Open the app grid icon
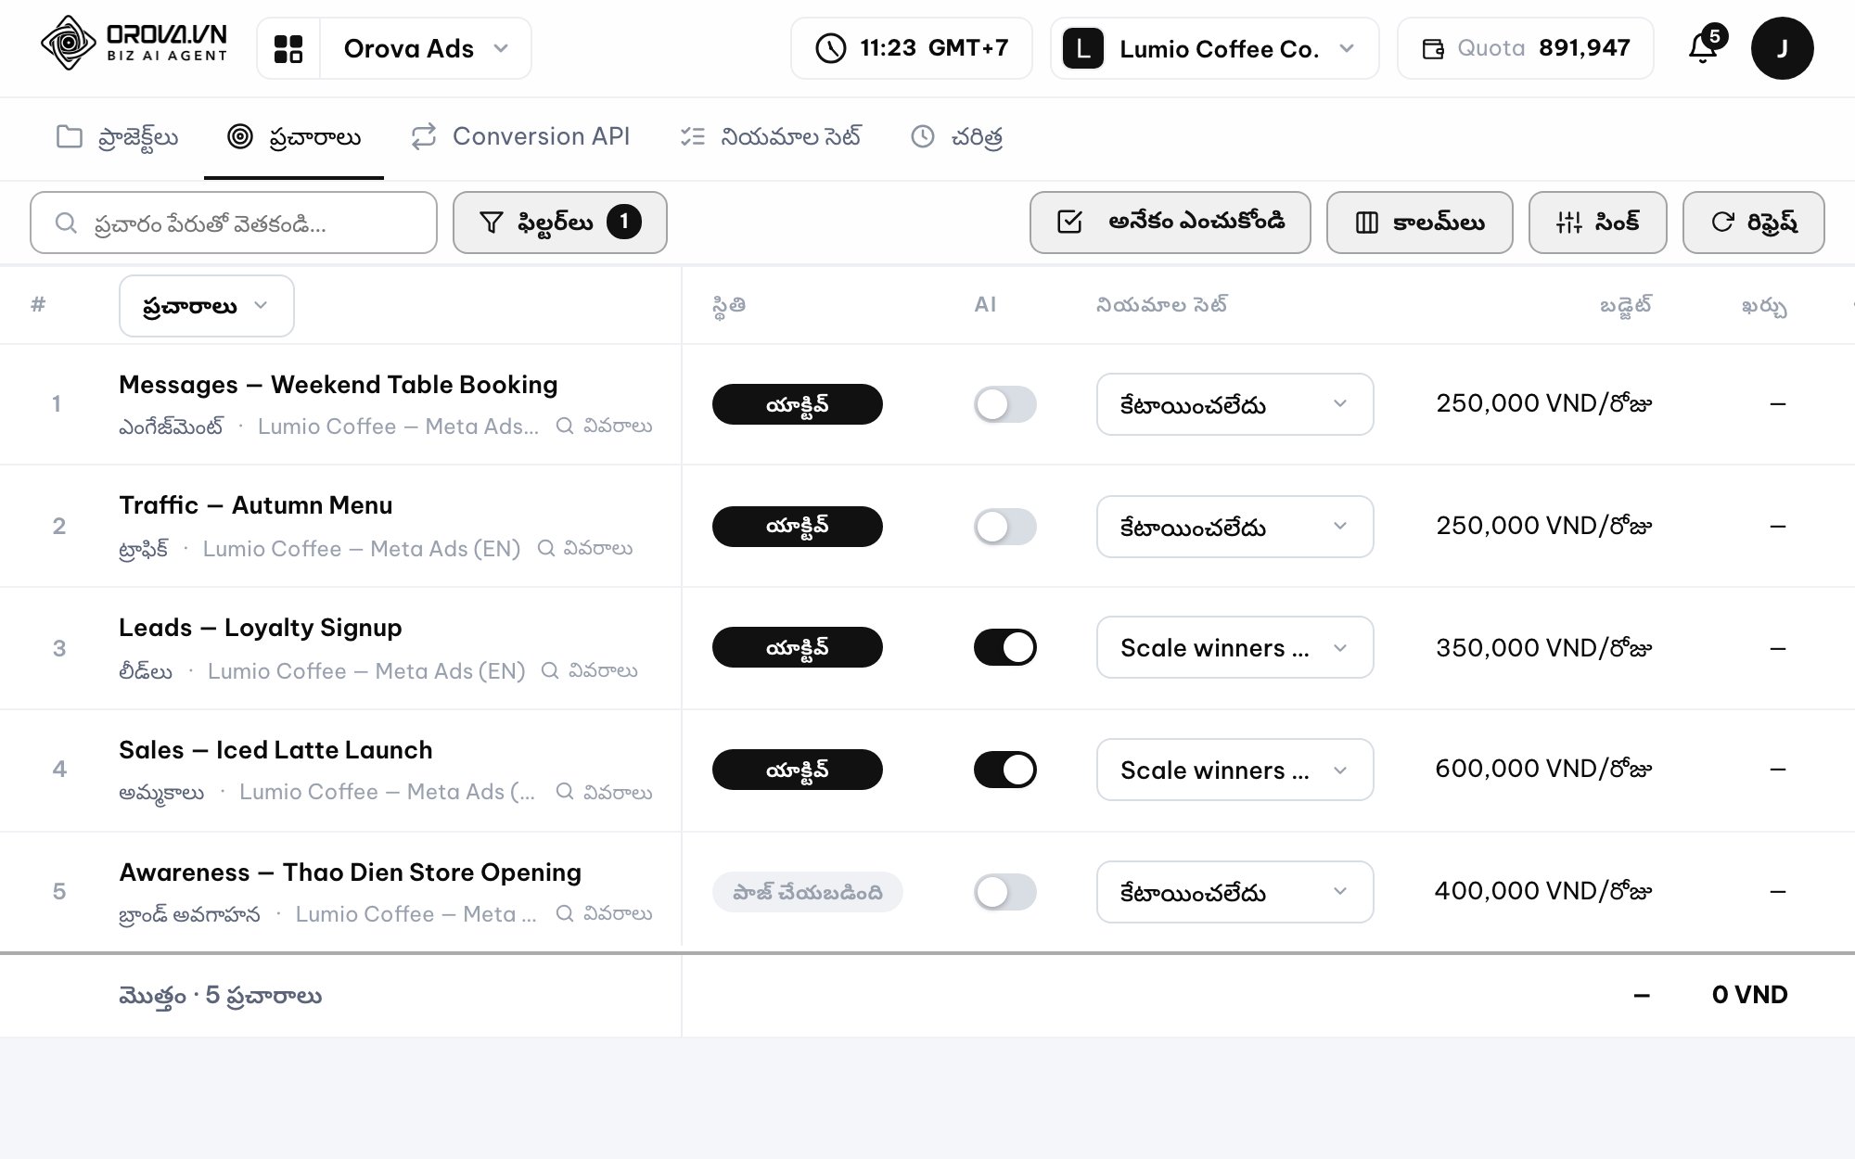 [x=288, y=48]
